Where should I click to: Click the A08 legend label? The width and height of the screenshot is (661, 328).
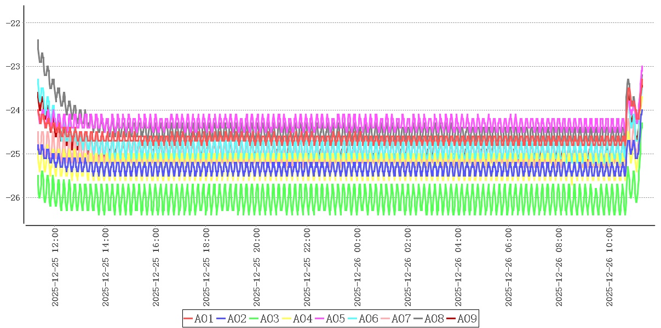coord(434,319)
